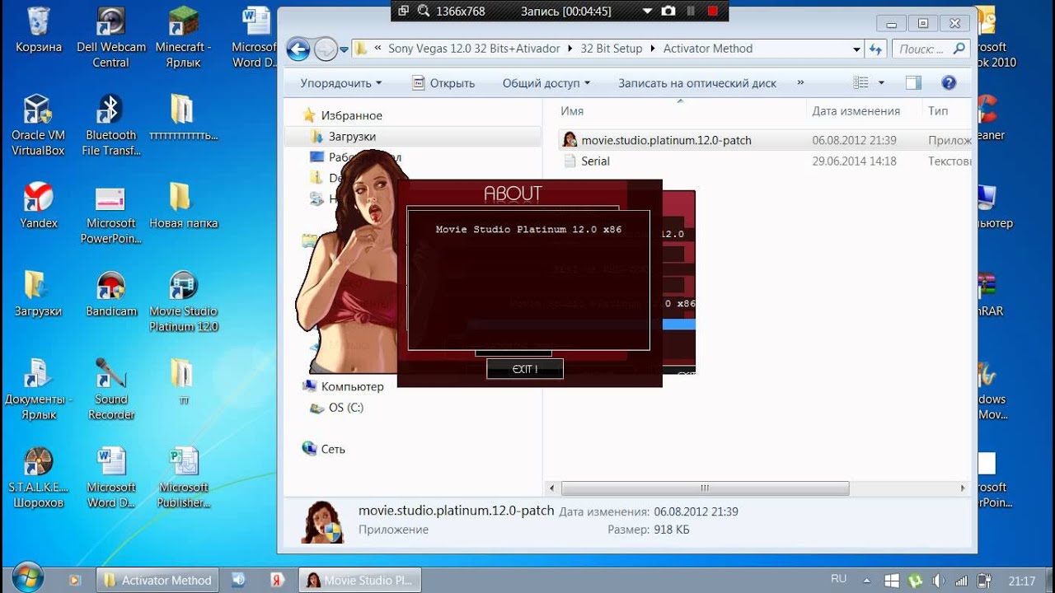Click the Explorer forward arrow button
This screenshot has height=593, width=1055.
[x=326, y=49]
